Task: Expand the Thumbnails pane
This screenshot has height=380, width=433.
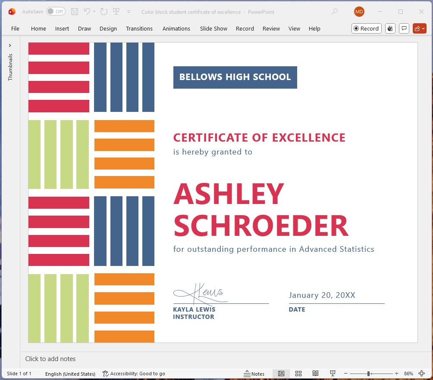Action: 10,45
